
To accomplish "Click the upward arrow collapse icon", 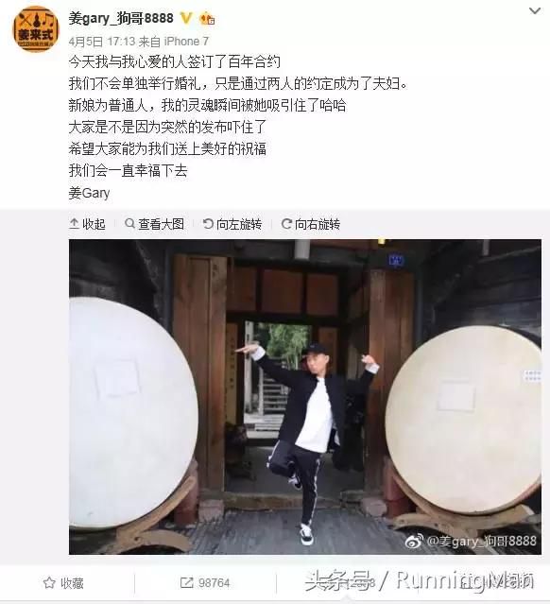I will pos(74,224).
